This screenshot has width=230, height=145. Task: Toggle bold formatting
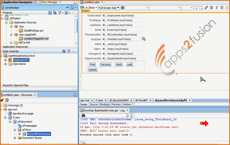coord(211,8)
